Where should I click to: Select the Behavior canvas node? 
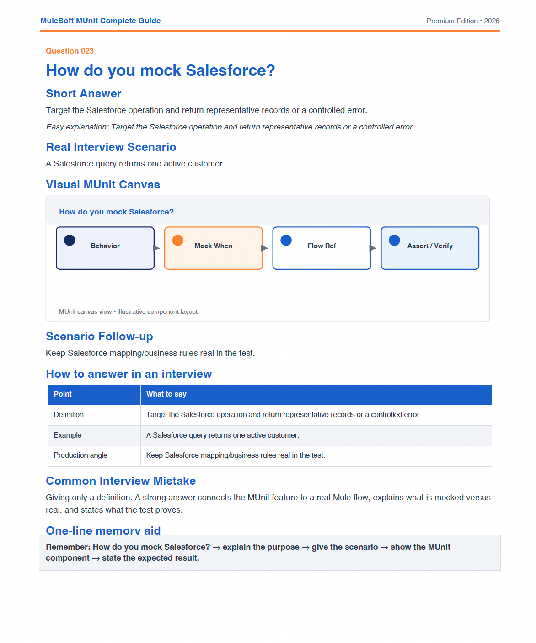point(105,248)
